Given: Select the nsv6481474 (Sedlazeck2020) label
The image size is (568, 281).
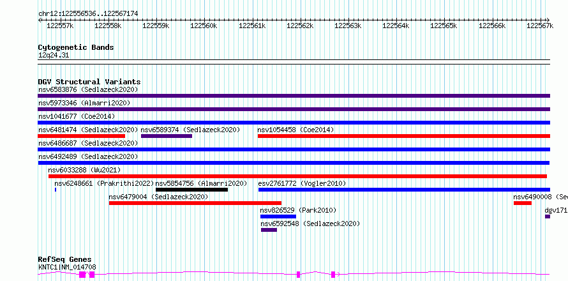Looking at the screenshot, I should pyautogui.click(x=88, y=130).
